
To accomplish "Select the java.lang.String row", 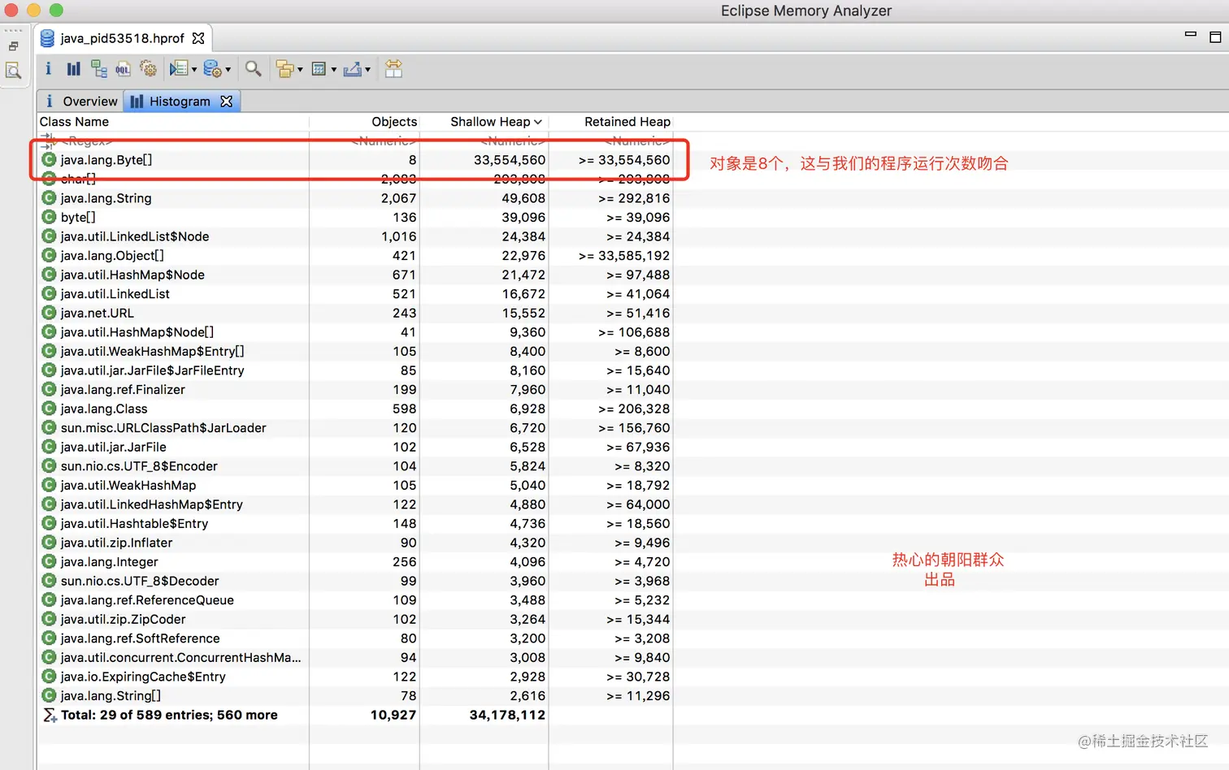I will (355, 198).
